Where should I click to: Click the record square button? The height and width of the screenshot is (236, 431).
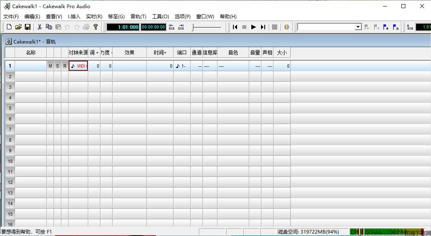click(x=274, y=27)
